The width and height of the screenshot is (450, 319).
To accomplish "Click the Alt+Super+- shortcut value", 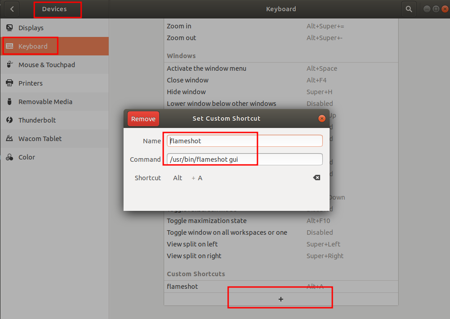I will coord(325,38).
